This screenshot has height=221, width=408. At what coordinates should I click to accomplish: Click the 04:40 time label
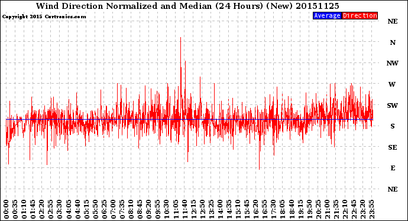pyautogui.click(x=77, y=209)
